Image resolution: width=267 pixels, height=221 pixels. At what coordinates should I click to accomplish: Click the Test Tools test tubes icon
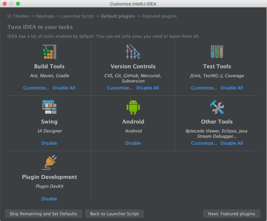tap(217, 52)
